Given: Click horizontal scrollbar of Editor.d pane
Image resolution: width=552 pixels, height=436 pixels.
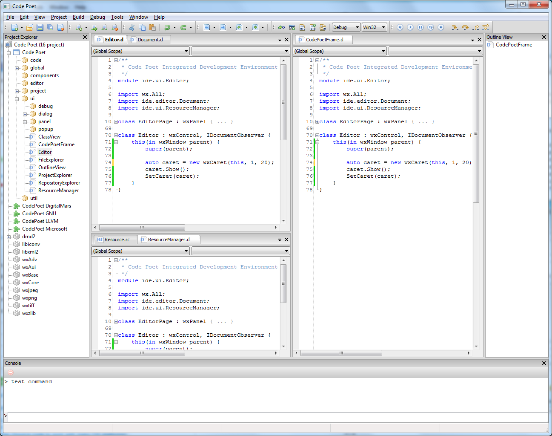Looking at the screenshot, I should click(x=142, y=227).
